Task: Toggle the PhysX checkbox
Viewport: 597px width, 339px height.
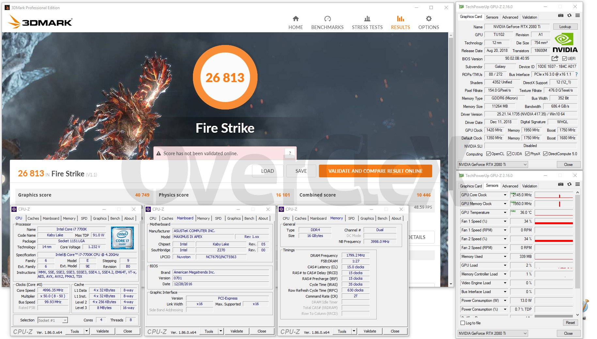Action: coord(527,154)
